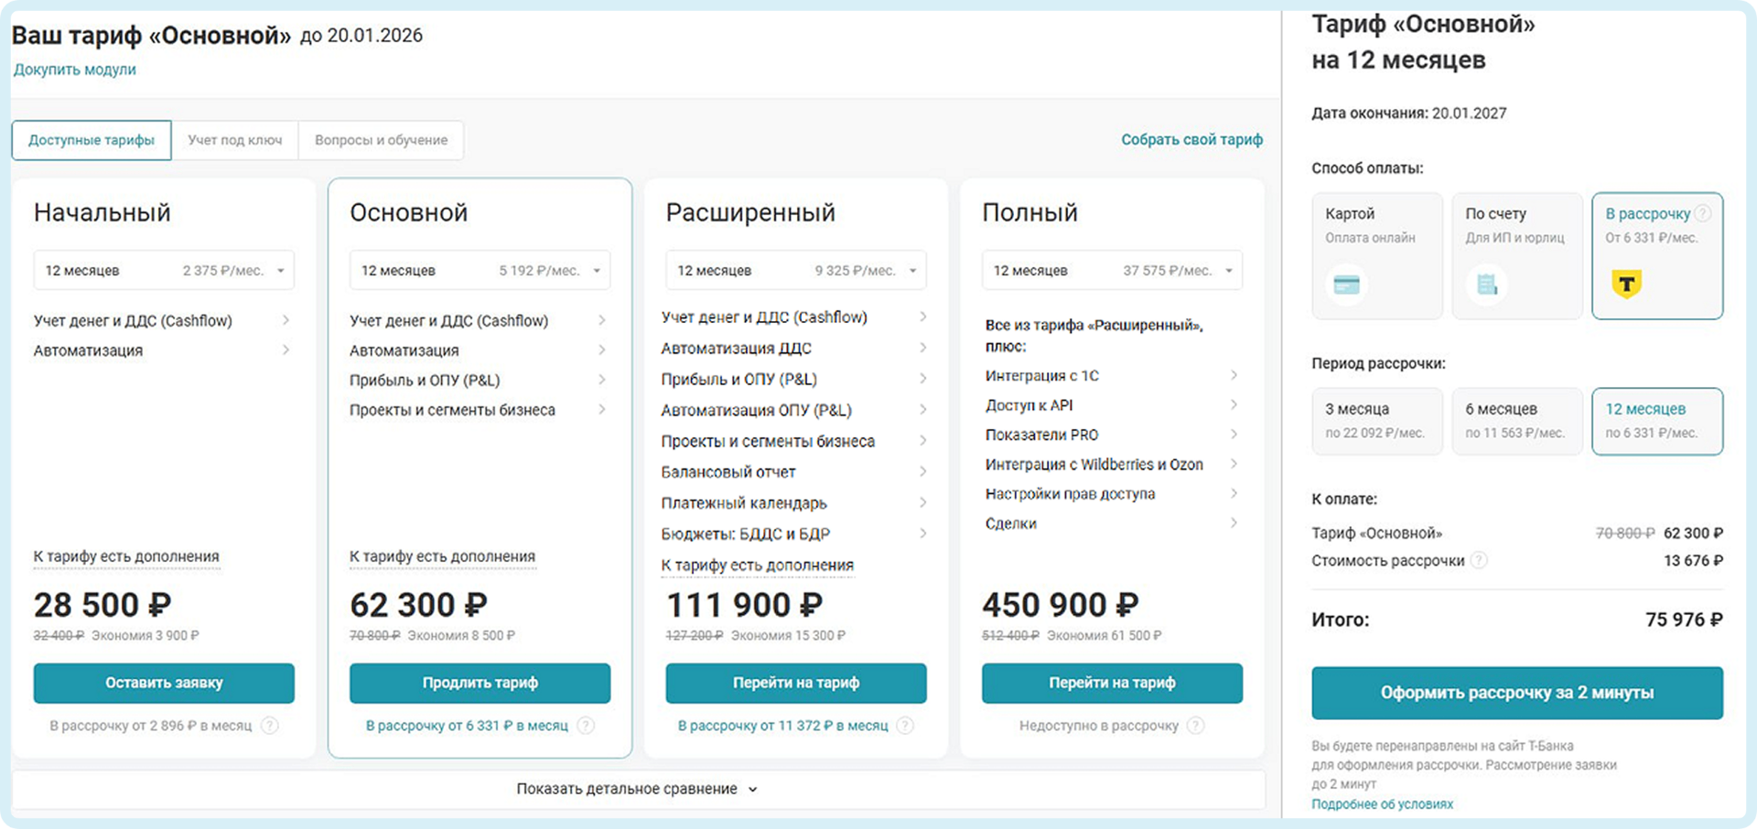The height and width of the screenshot is (829, 1757).
Task: Expand Показать детальное сравнение
Action: tap(637, 789)
